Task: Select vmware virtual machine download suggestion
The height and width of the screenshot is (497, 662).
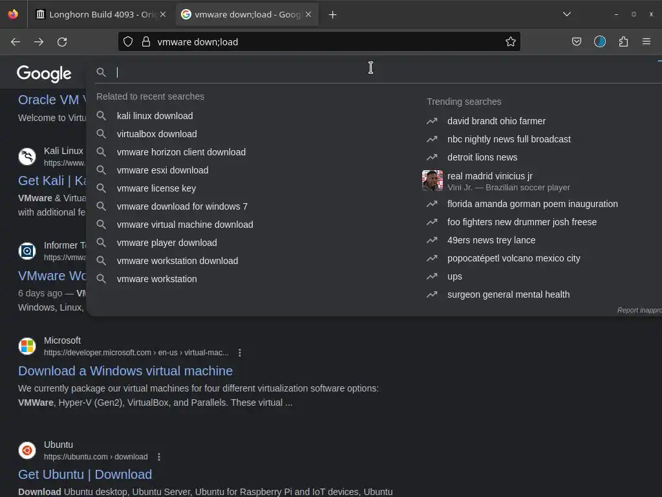Action: (x=185, y=225)
